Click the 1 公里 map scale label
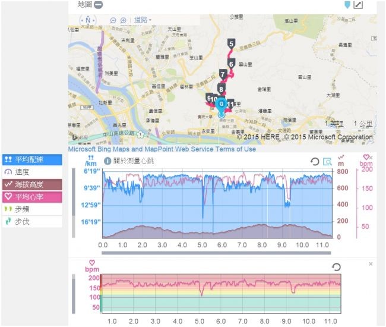 coord(363,124)
